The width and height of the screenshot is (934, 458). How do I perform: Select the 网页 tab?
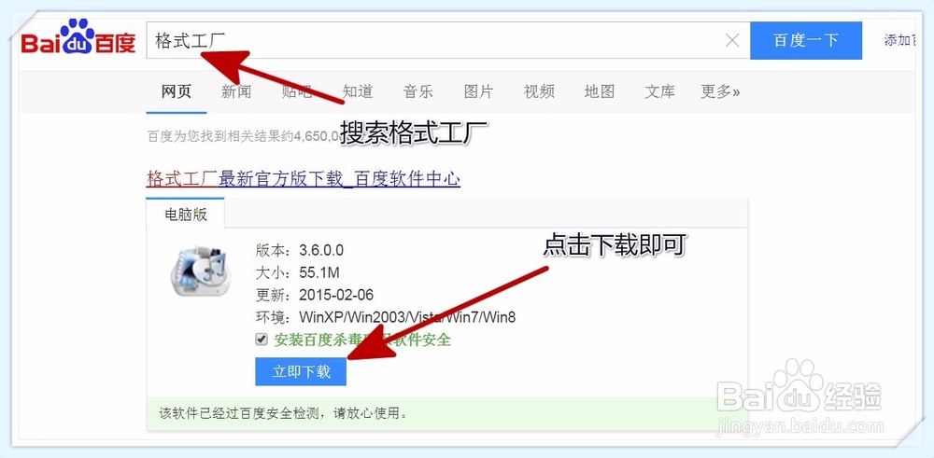[177, 91]
